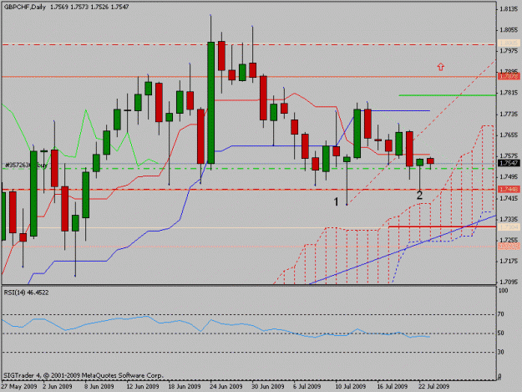
Task: Click price axis label 1.7655
Action: [x=509, y=135]
